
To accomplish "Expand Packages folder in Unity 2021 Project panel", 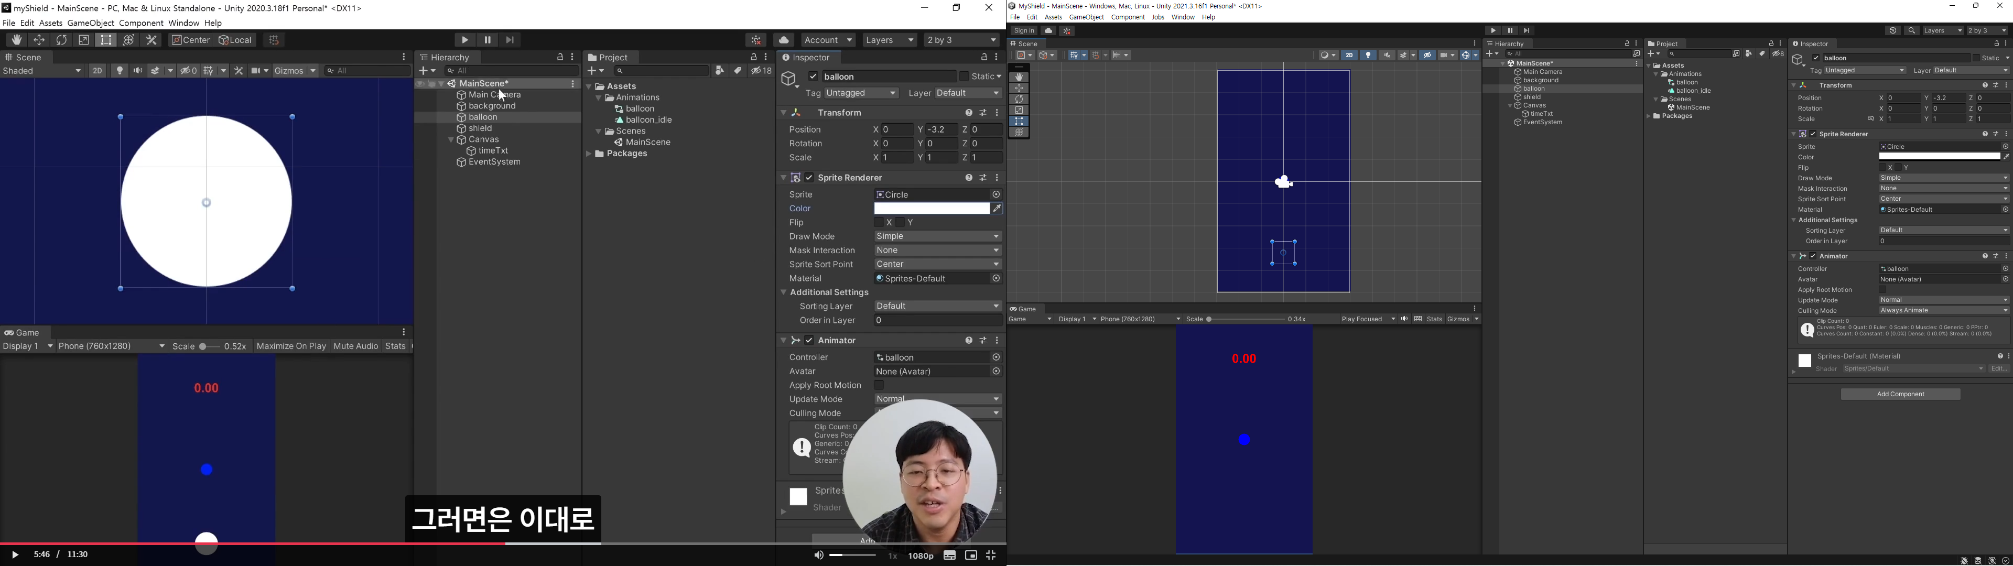I will click(1650, 116).
